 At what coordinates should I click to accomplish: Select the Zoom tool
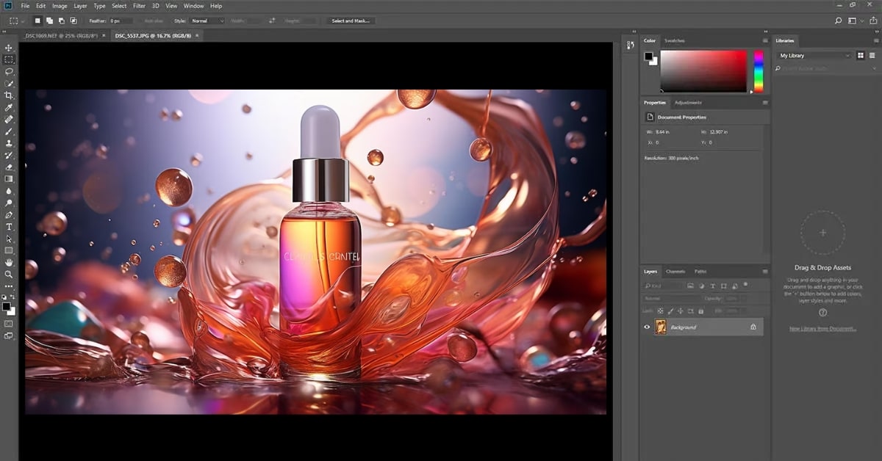point(9,274)
